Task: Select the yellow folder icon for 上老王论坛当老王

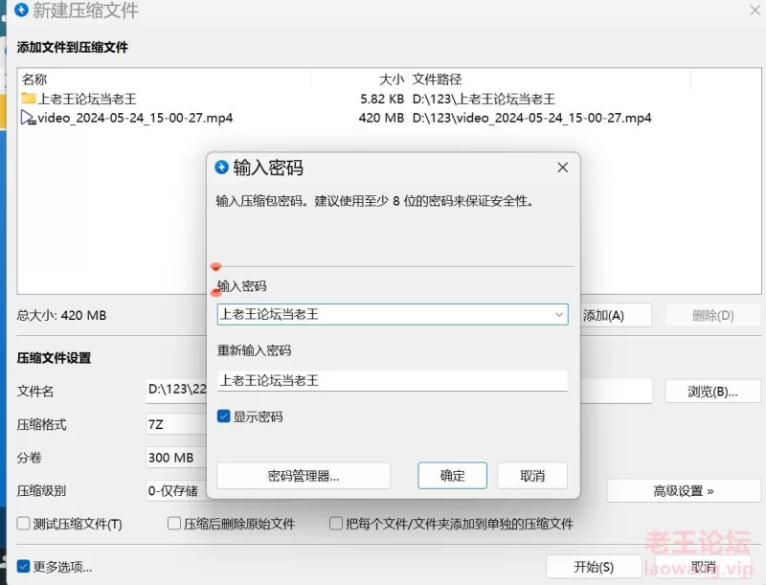Action: [29, 99]
